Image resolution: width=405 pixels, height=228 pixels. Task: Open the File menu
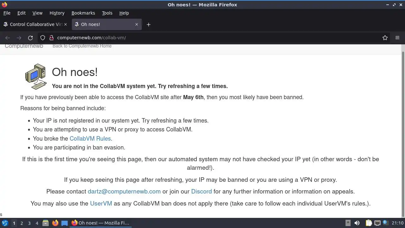(x=7, y=13)
